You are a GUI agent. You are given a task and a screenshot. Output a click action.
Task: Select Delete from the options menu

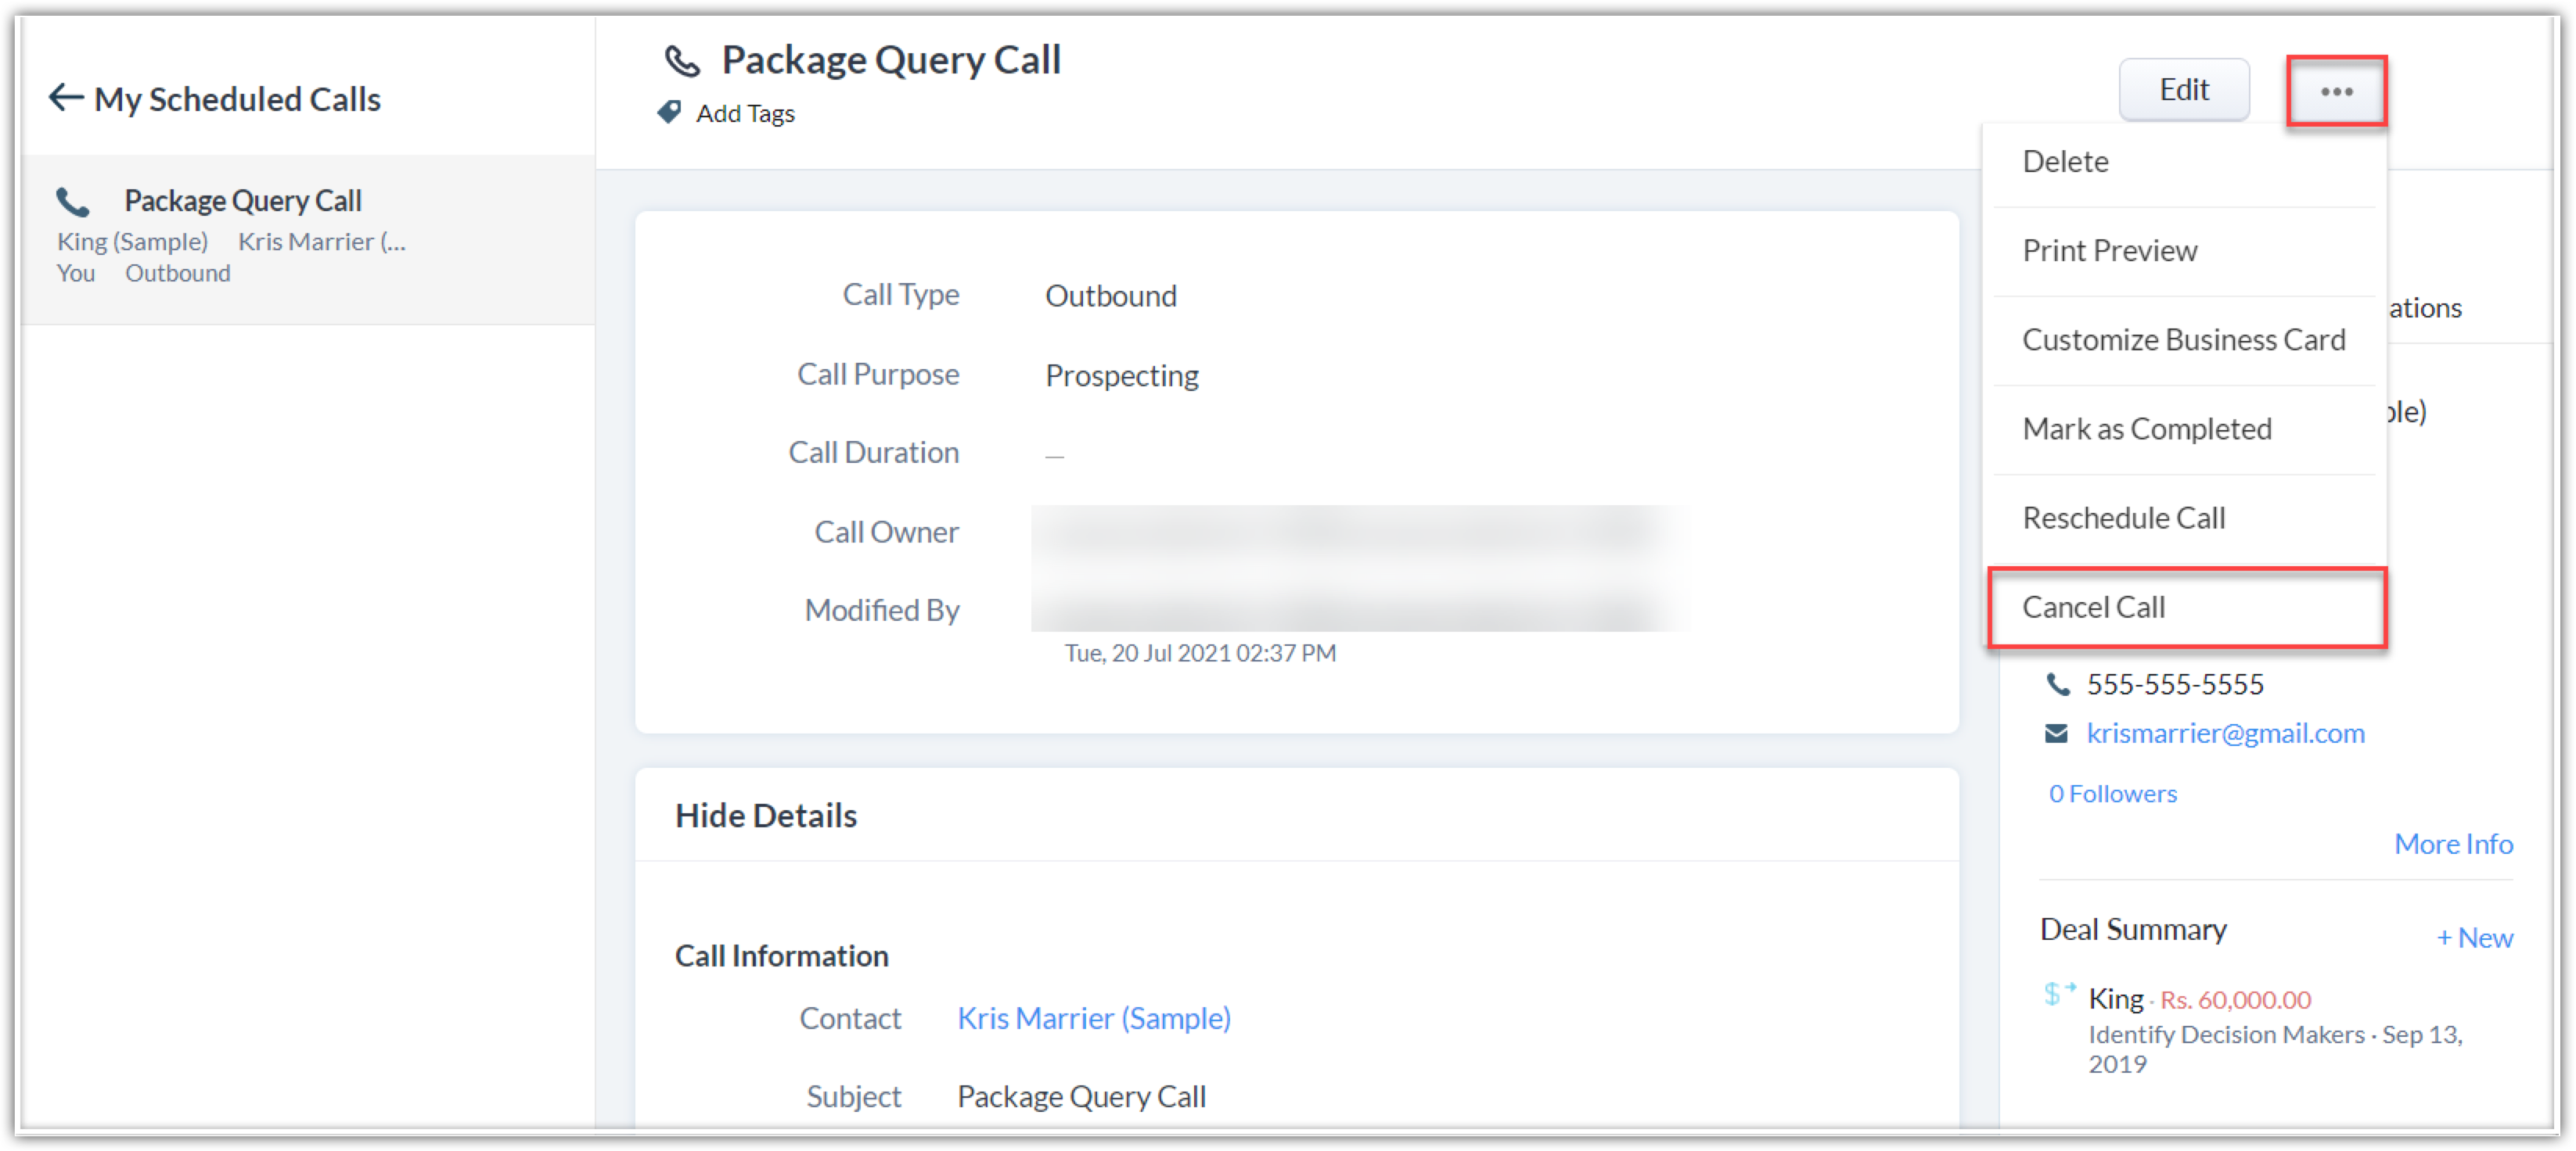point(2065,162)
